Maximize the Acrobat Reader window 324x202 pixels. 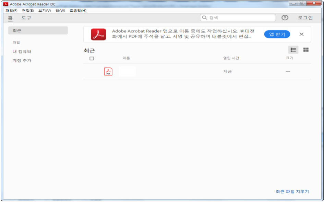click(302, 3)
